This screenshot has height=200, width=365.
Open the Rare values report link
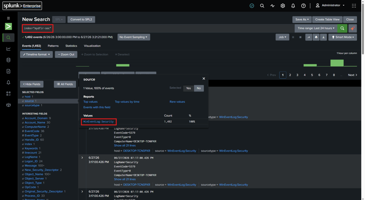[177, 102]
